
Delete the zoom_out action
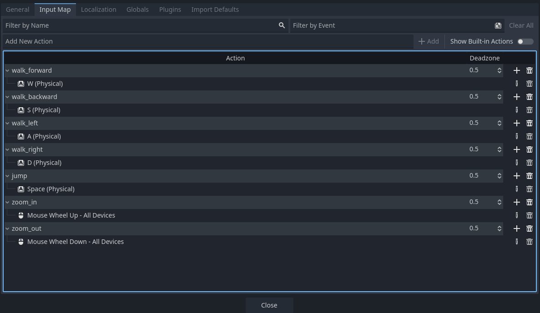[x=530, y=229]
